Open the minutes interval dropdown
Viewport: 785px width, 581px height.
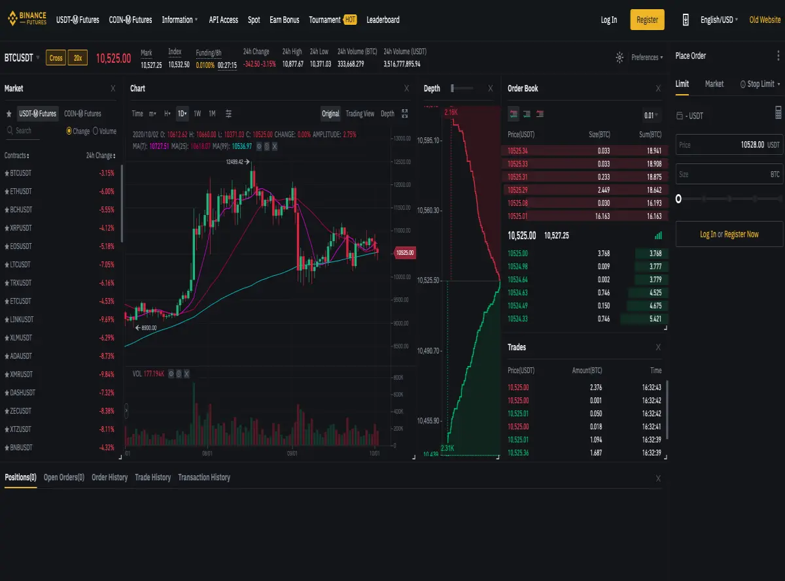point(152,114)
